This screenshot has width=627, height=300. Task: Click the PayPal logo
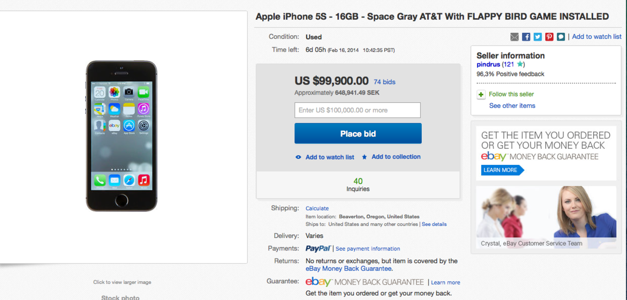pyautogui.click(x=318, y=249)
